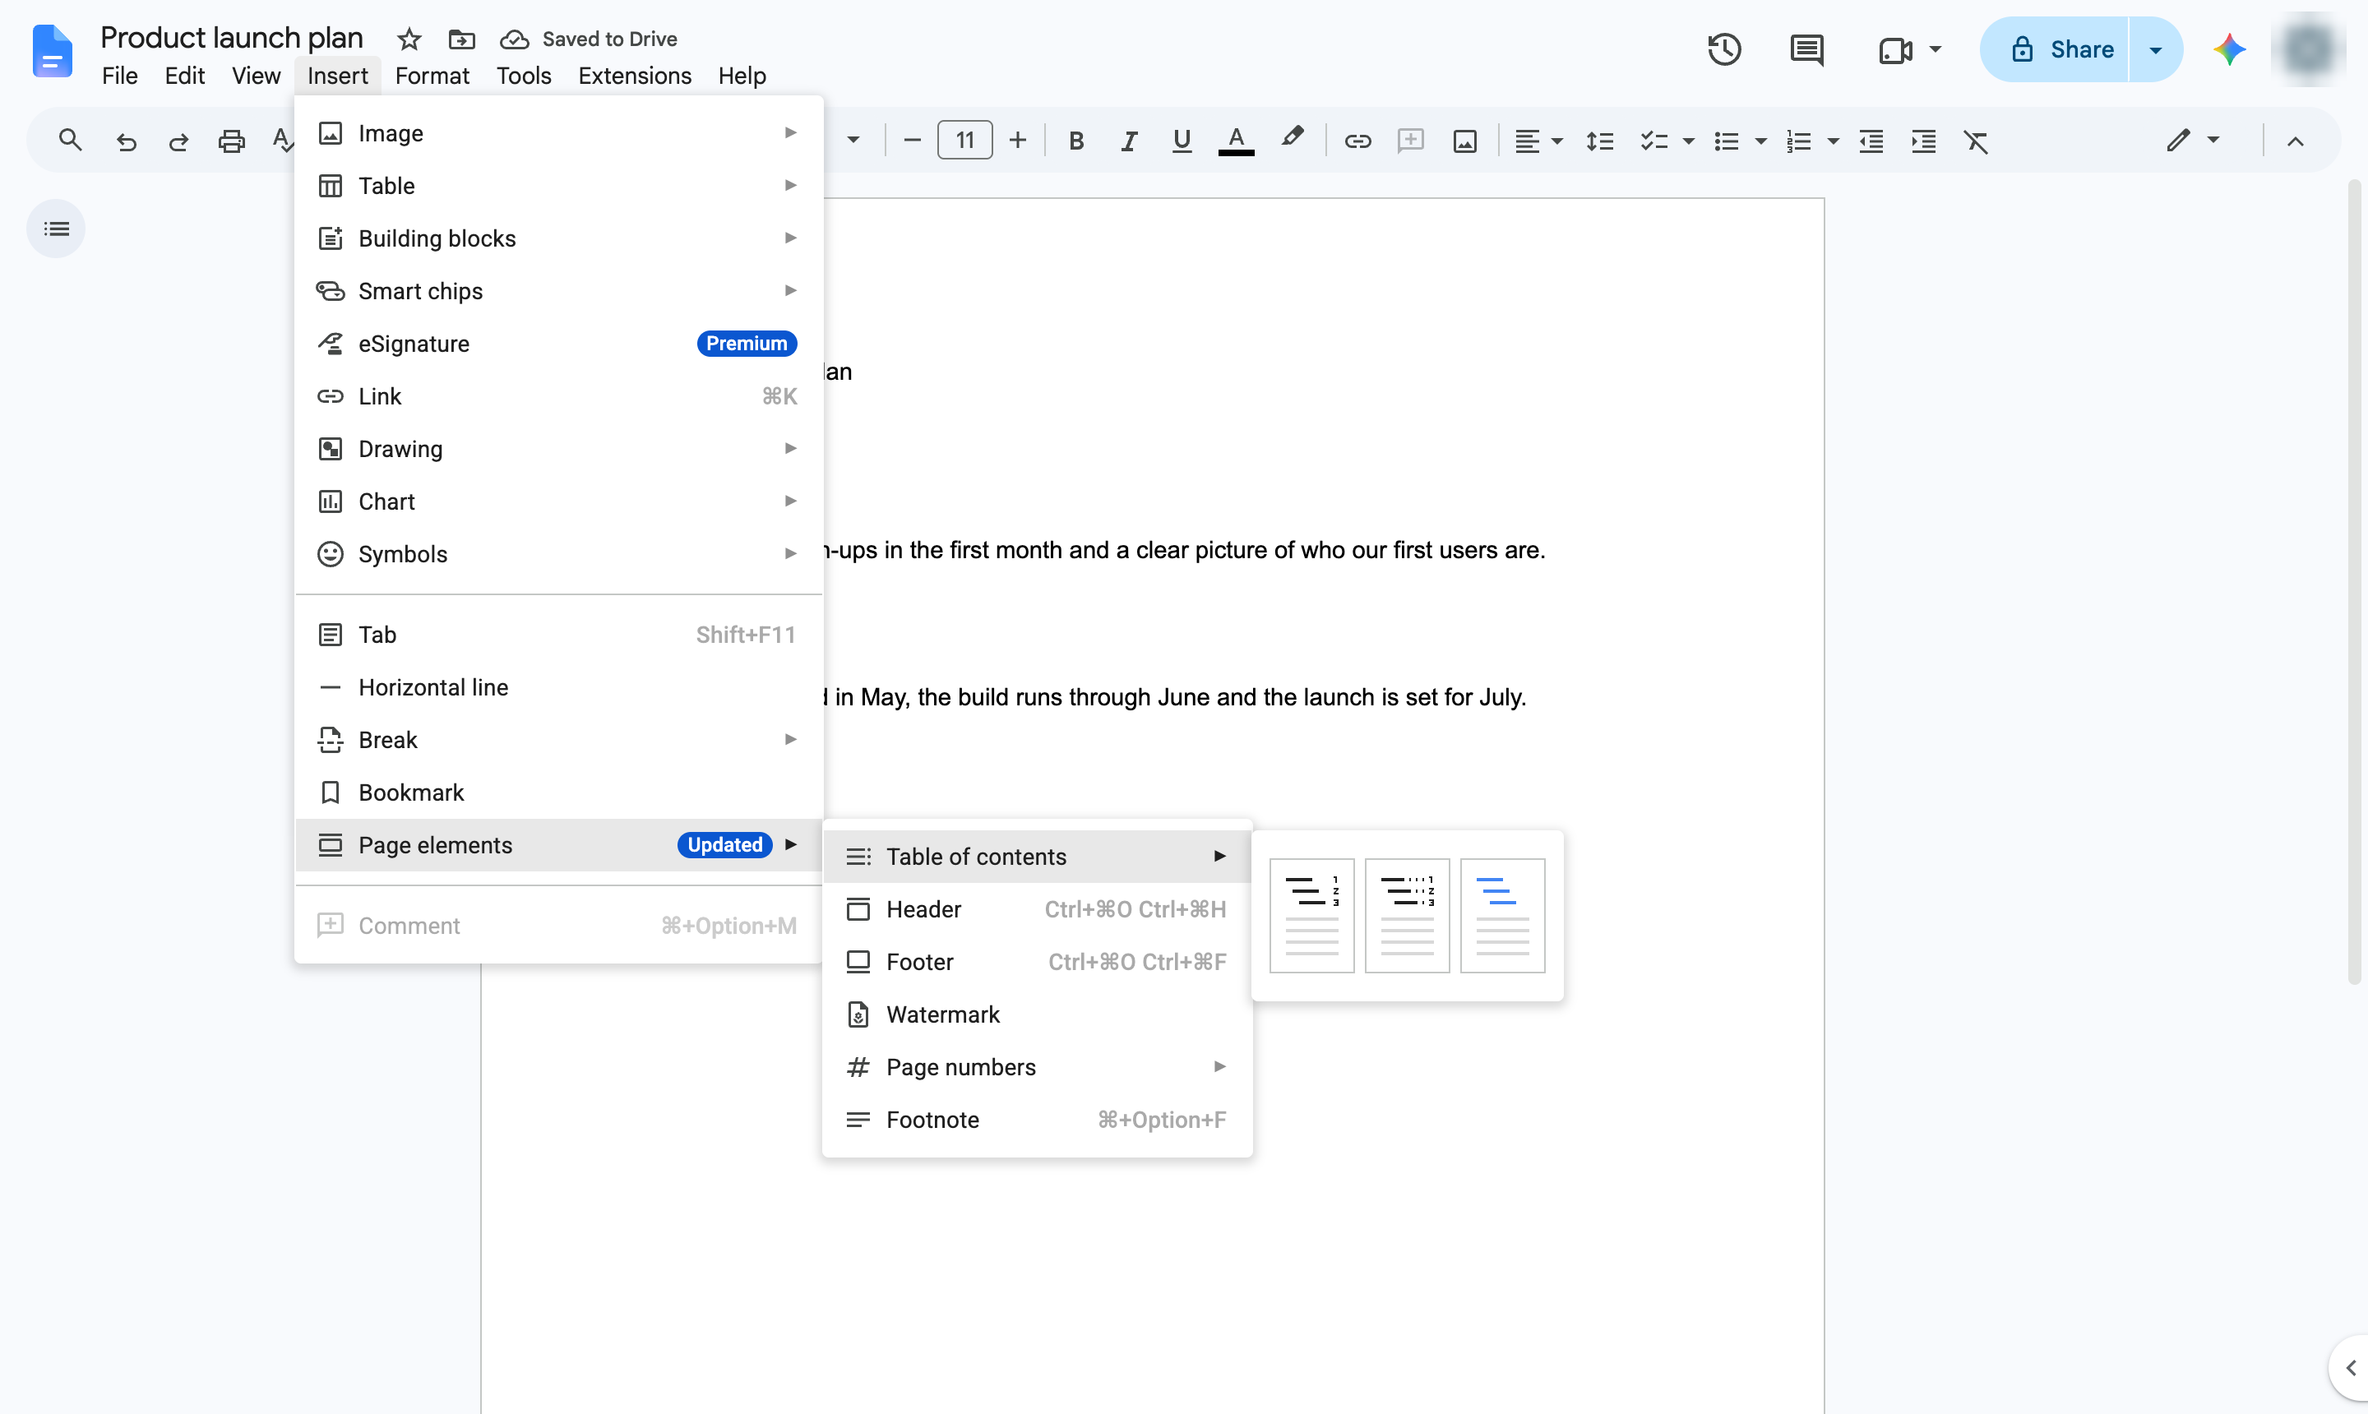Start a Meet video call
The width and height of the screenshot is (2368, 1414).
pos(1895,49)
